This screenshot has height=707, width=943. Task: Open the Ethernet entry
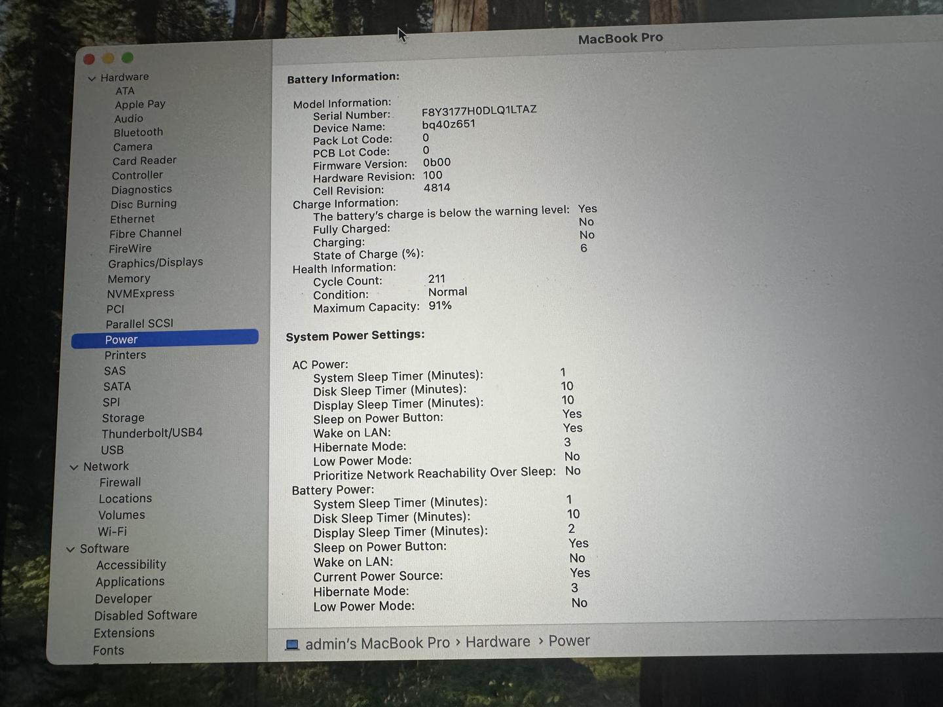[x=132, y=219]
